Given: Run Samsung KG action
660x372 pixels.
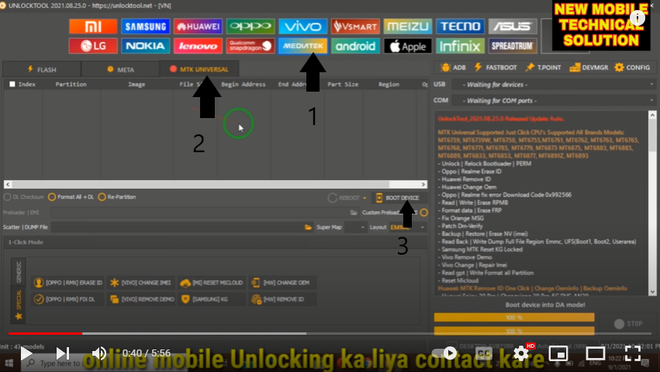Looking at the screenshot, I should pyautogui.click(x=212, y=299).
